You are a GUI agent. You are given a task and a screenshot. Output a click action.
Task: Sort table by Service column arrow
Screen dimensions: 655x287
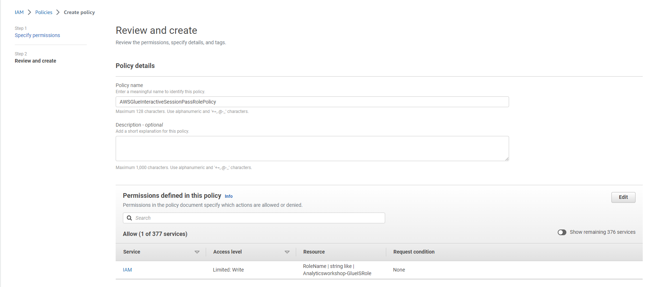point(197,252)
